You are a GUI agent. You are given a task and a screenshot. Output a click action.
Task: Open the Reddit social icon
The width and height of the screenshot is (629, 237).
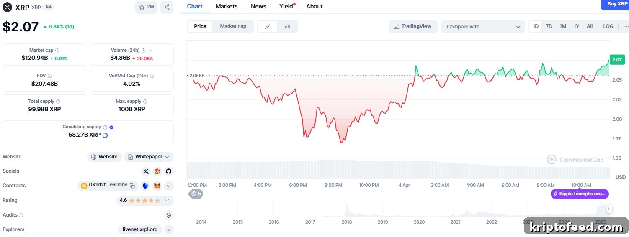157,171
